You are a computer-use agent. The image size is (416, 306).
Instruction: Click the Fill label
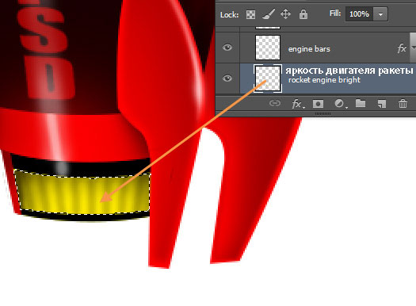[335, 13]
